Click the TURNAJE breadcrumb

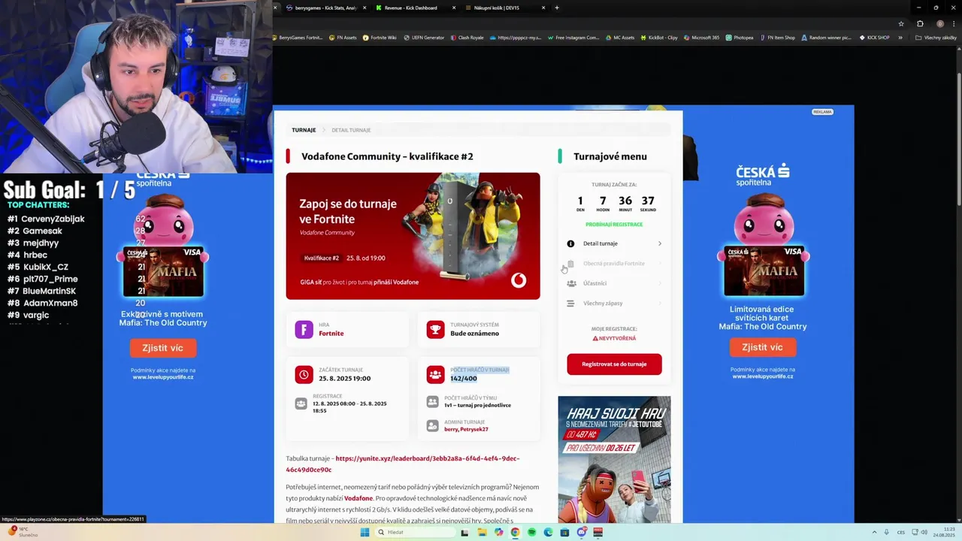pyautogui.click(x=304, y=130)
